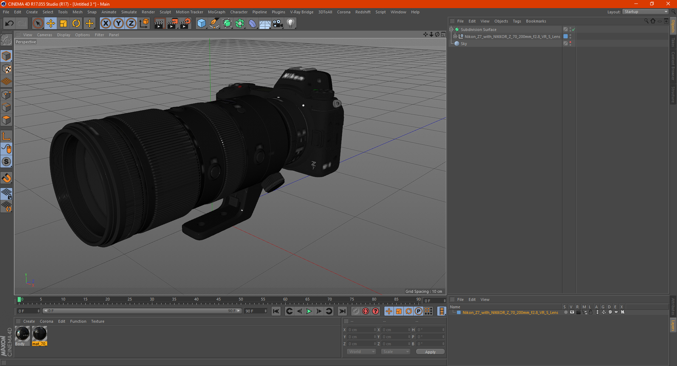Add a Bend deformer
677x366 pixels.
[x=252, y=24]
